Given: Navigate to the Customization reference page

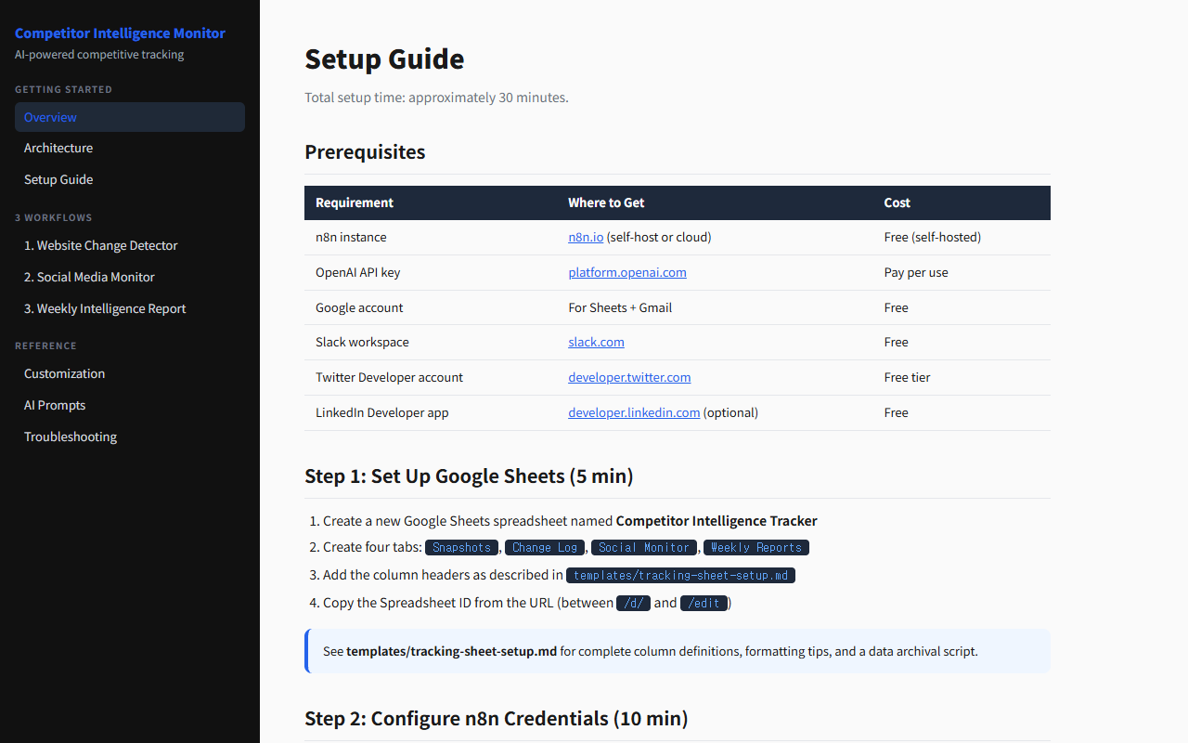Looking at the screenshot, I should [x=64, y=373].
